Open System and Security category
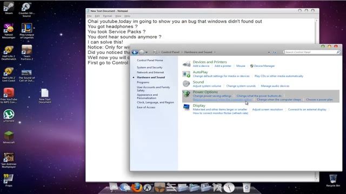The width and height of the screenshot is (346, 194). (150, 67)
